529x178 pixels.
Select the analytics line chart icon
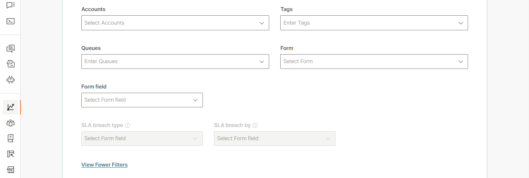click(x=10, y=107)
